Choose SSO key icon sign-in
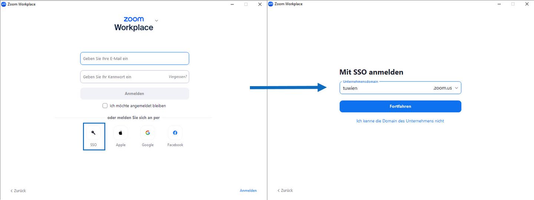This screenshot has height=200, width=534. point(93,133)
